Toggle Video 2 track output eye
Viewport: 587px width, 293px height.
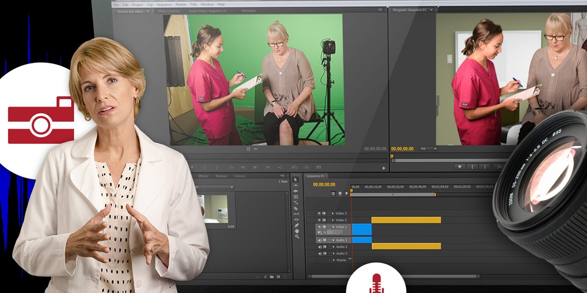click(x=319, y=220)
